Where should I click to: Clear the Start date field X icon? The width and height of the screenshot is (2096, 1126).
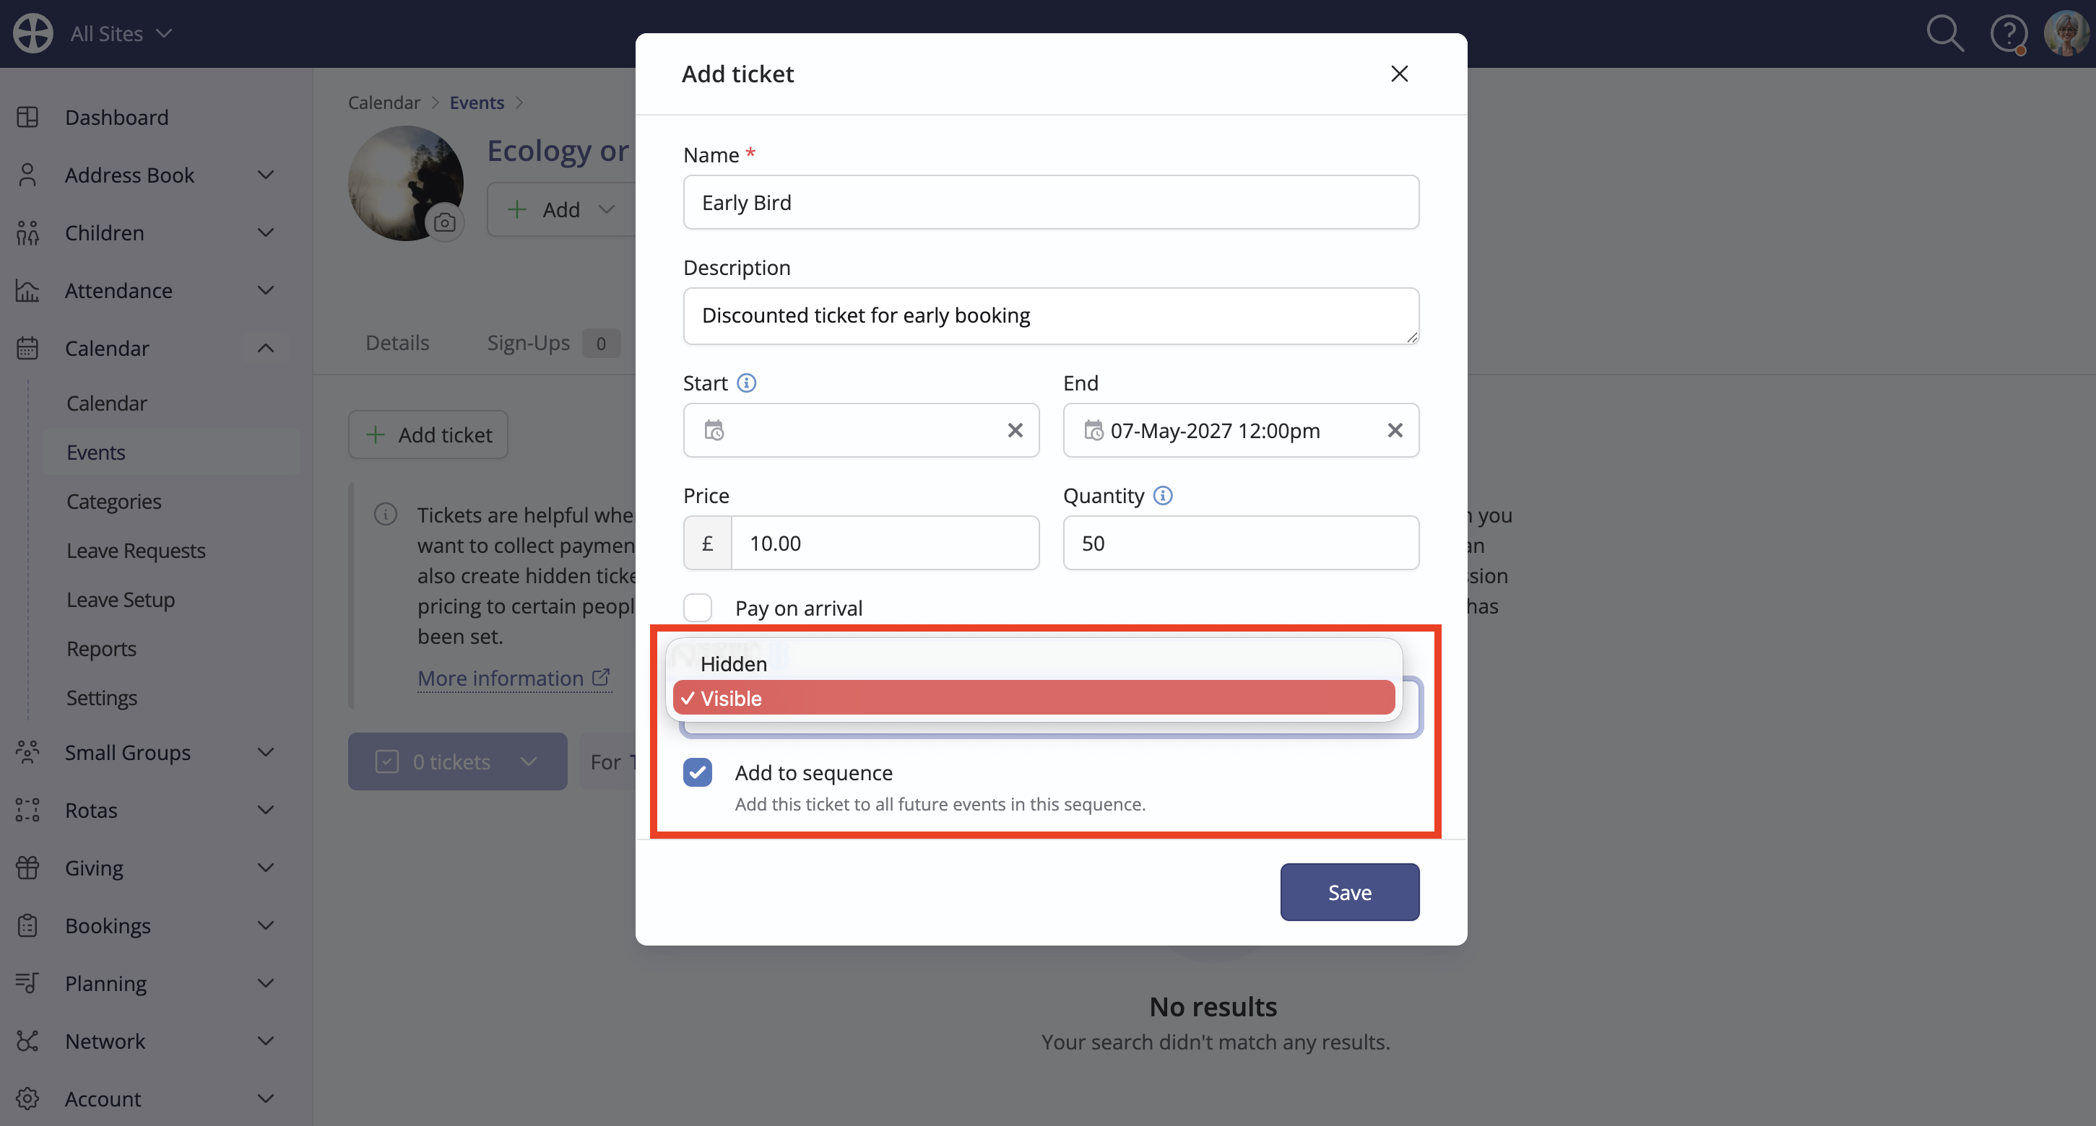[1015, 430]
